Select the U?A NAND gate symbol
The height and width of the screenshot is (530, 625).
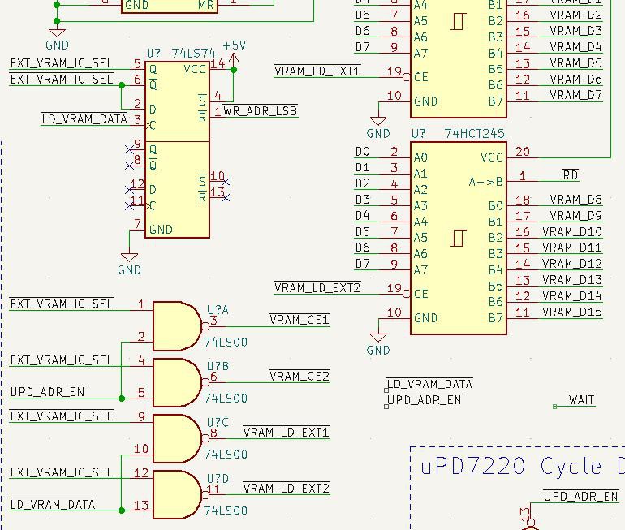175,325
